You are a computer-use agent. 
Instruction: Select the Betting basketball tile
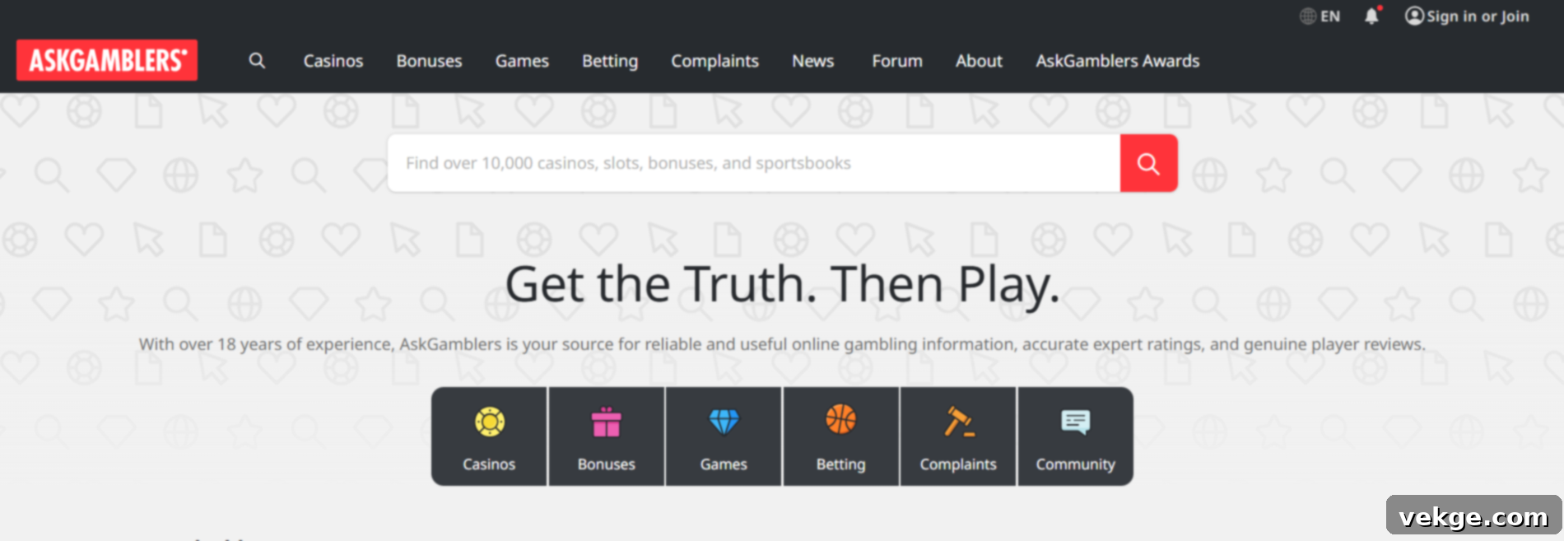point(840,436)
